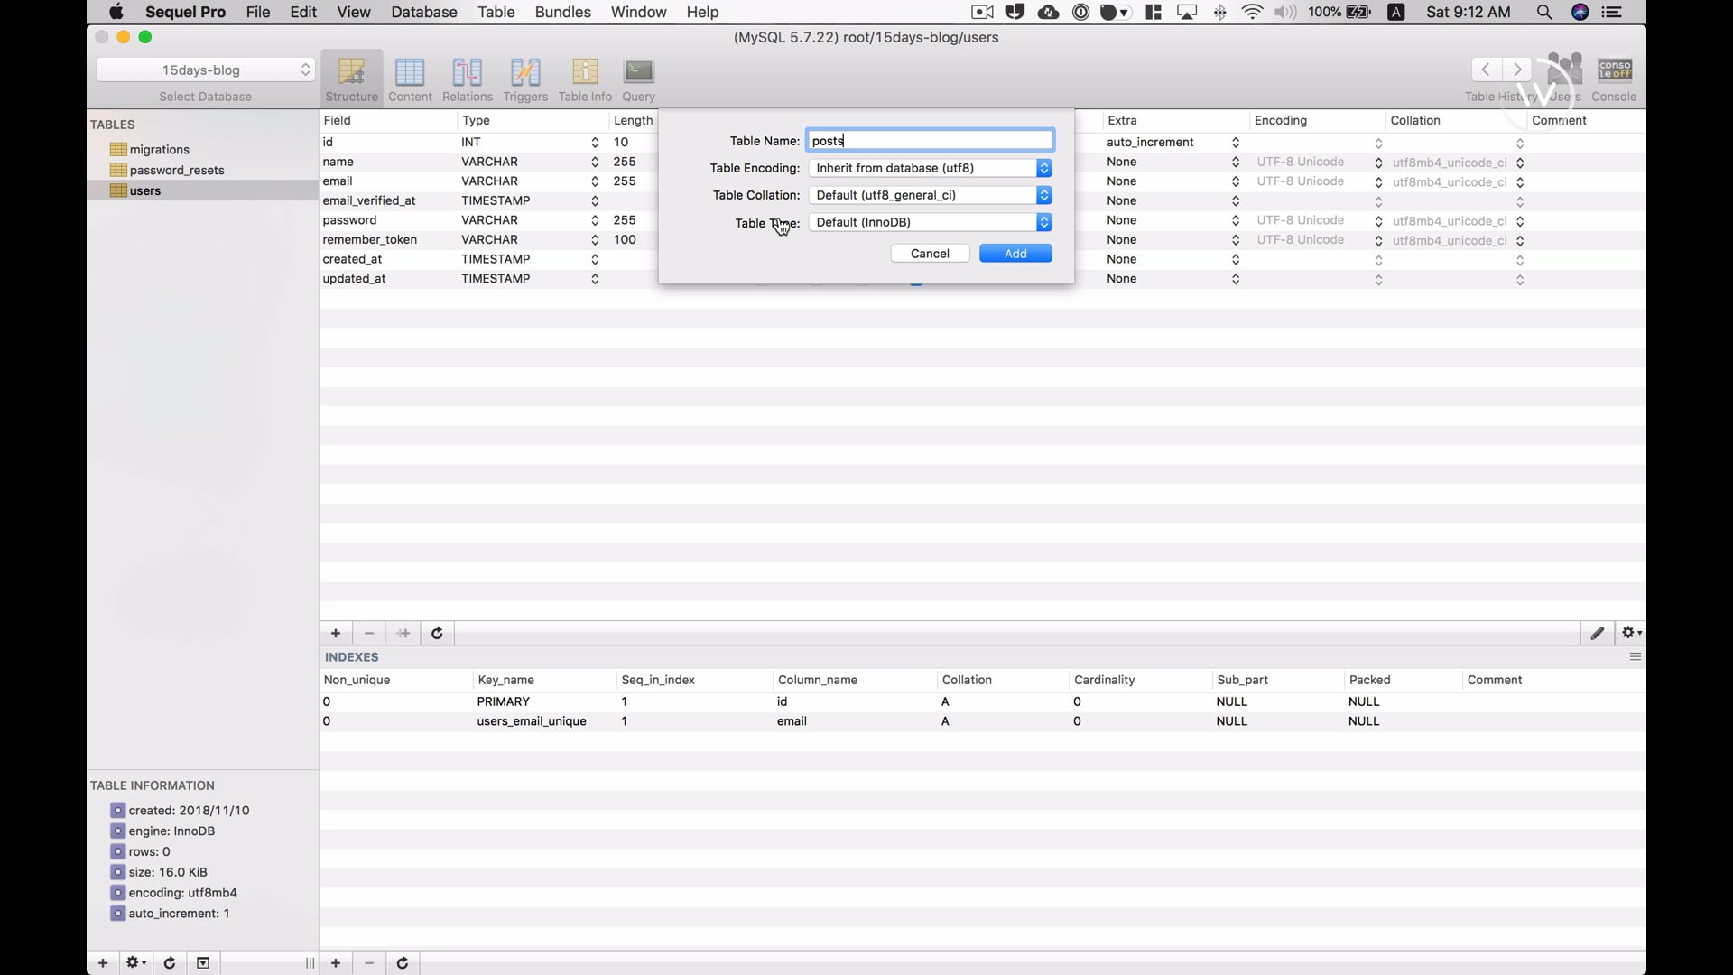Open the Bundles menu

562,12
